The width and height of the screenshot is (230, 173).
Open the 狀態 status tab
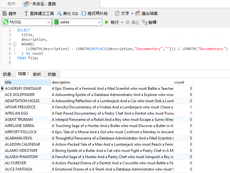pos(52,74)
